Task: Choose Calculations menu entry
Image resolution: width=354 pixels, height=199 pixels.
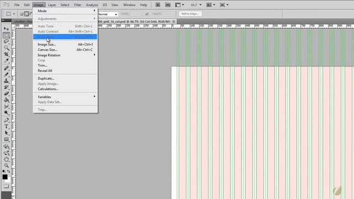Action: point(65,89)
